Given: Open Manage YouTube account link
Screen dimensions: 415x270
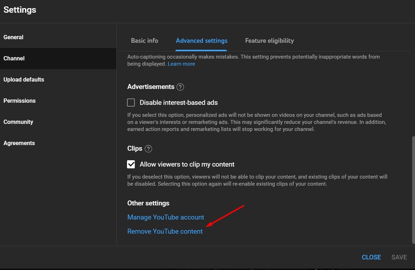Looking at the screenshot, I should [166, 217].
